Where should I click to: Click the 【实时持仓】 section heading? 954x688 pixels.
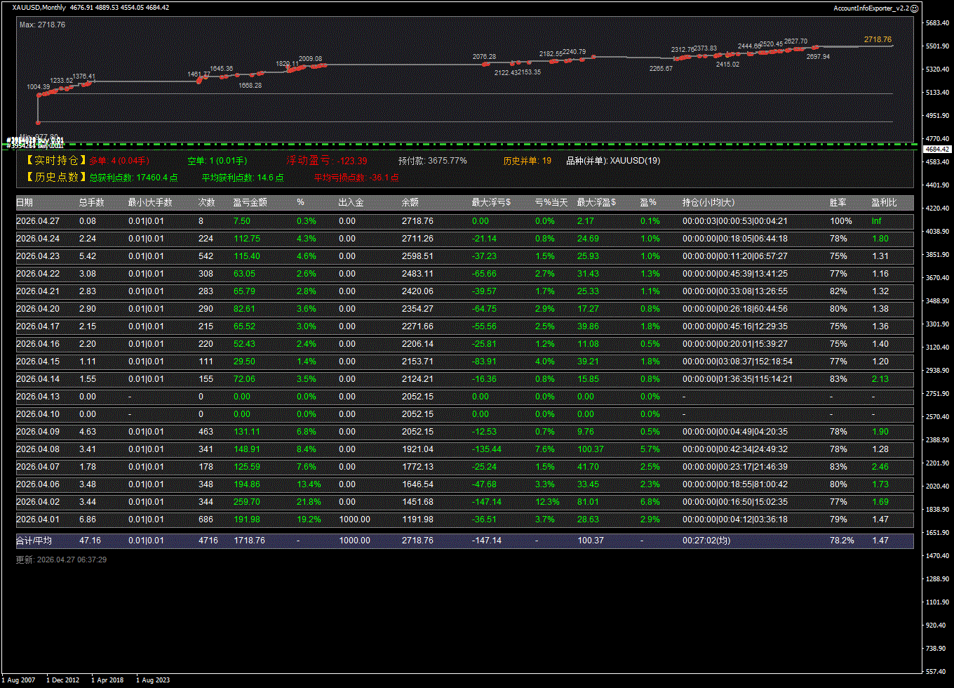pos(56,161)
